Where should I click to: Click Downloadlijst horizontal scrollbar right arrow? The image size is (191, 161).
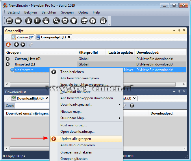[x=184, y=148]
